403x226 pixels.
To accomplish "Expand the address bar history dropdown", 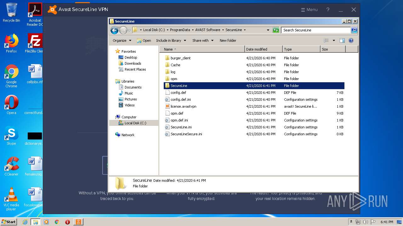I will tap(268, 30).
